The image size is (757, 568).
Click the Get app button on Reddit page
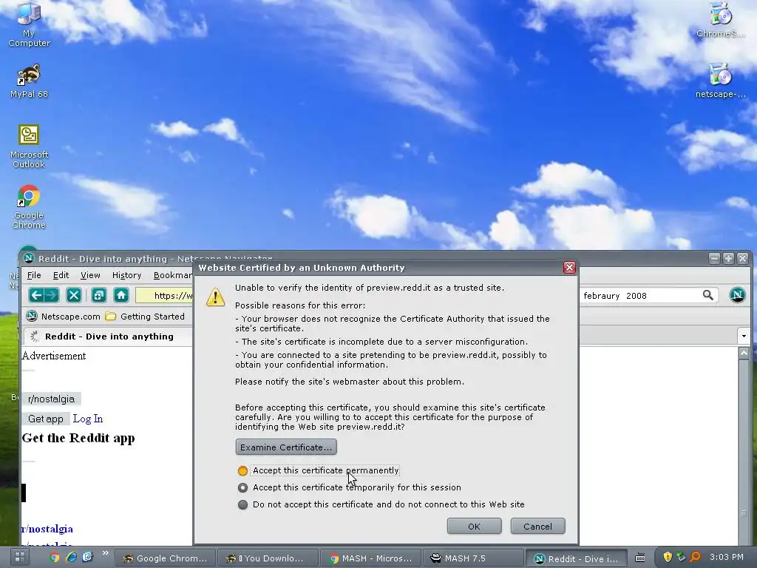(x=45, y=419)
